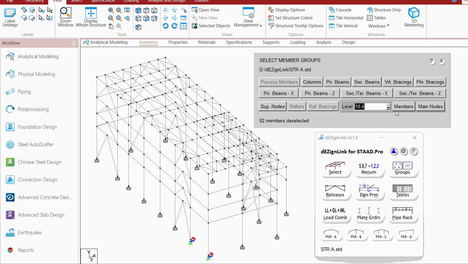Click the 3D Rendering icon
468x264 pixels.
click(x=414, y=17)
